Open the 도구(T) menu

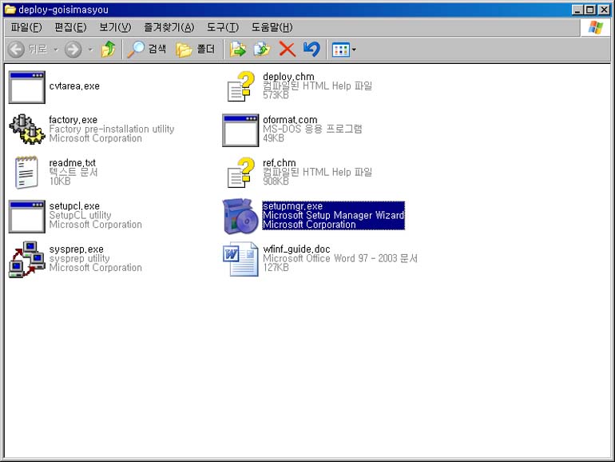223,27
